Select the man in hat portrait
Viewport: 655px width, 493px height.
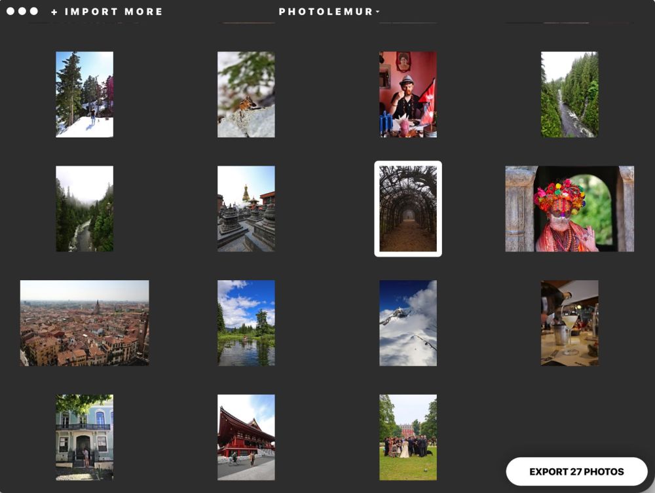[408, 94]
